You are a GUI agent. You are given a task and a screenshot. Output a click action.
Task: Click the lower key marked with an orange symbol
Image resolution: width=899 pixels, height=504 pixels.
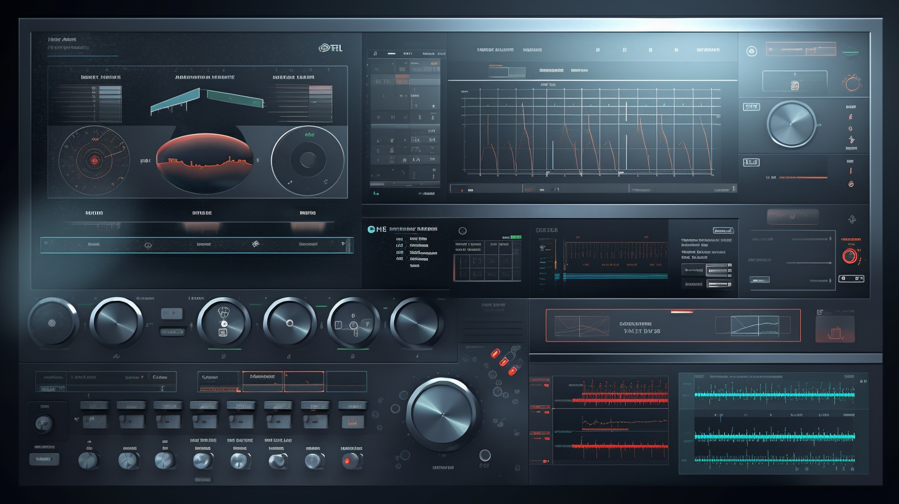352,422
